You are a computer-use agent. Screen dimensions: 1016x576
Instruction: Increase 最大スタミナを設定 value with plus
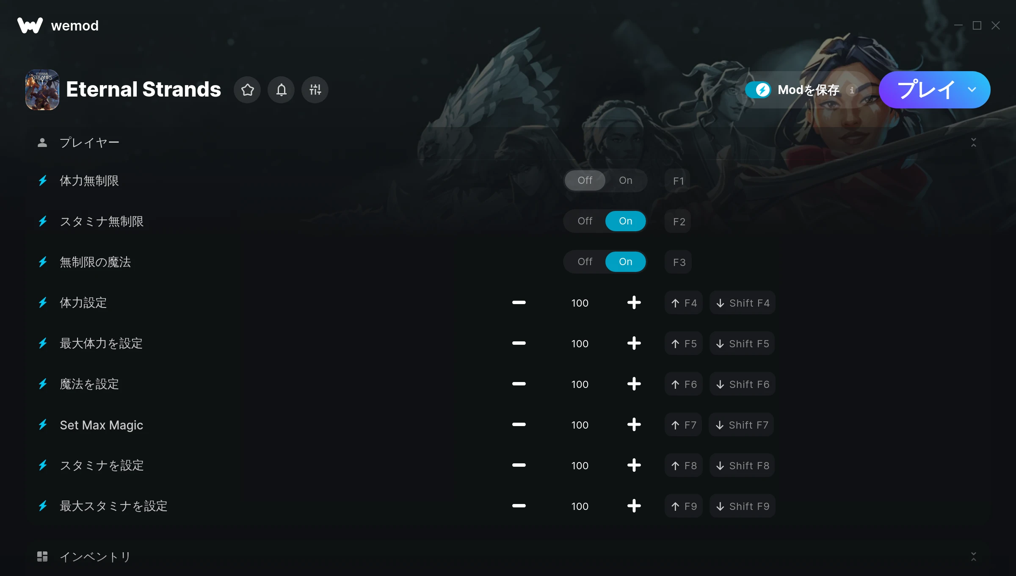click(634, 506)
